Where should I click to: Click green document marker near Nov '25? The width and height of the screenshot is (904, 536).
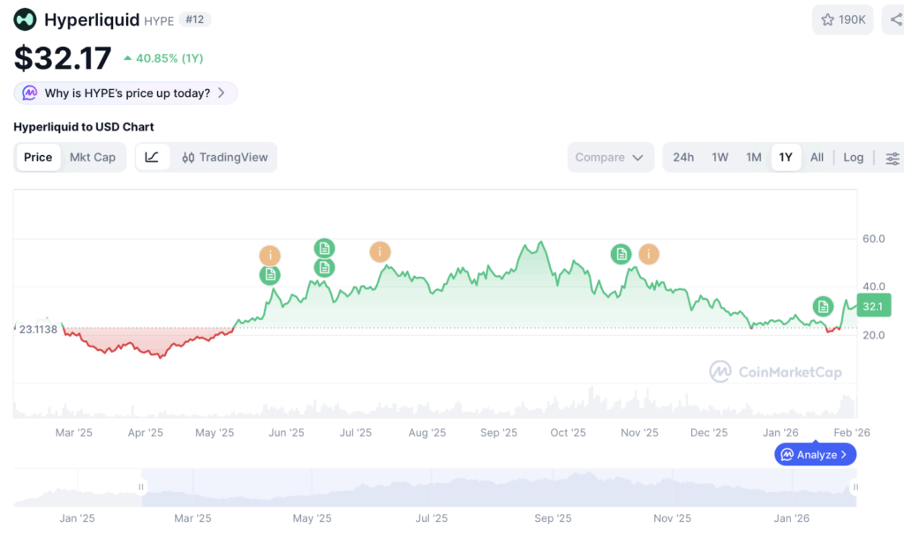(x=621, y=254)
